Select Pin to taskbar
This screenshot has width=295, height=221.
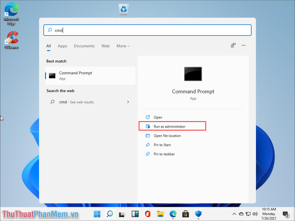click(164, 154)
